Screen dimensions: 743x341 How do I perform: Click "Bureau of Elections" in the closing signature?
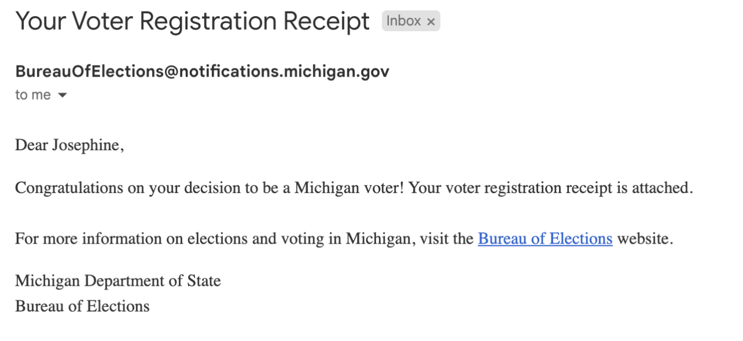point(82,306)
